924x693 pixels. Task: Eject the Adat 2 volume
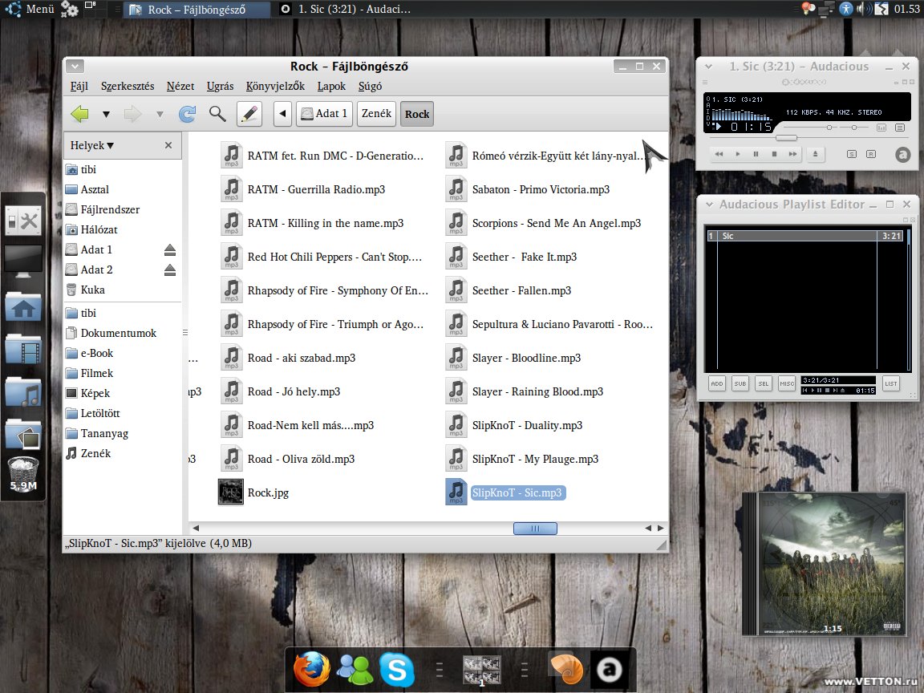(170, 269)
